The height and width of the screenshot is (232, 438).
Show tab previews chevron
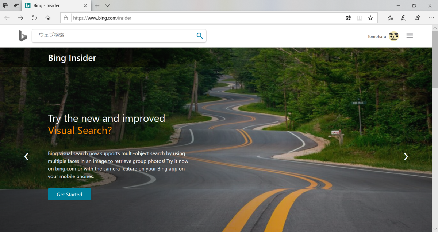pyautogui.click(x=108, y=6)
